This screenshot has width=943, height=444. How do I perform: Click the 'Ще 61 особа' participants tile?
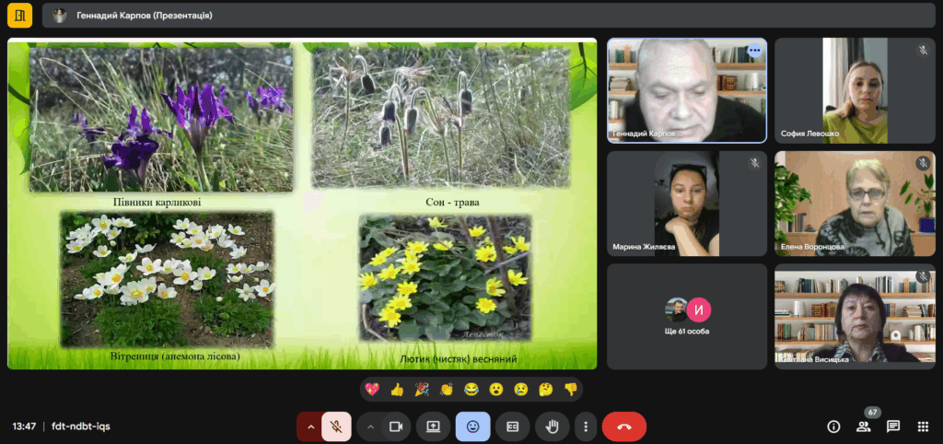[x=687, y=316]
